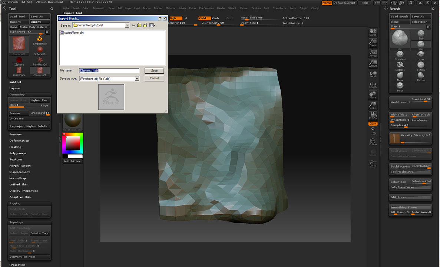Open the Save as type dropdown

coord(137,79)
